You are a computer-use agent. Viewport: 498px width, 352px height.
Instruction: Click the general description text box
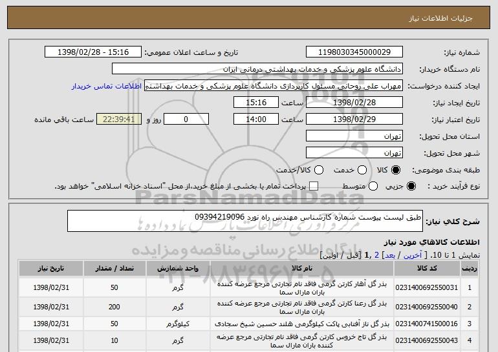coord(245,221)
